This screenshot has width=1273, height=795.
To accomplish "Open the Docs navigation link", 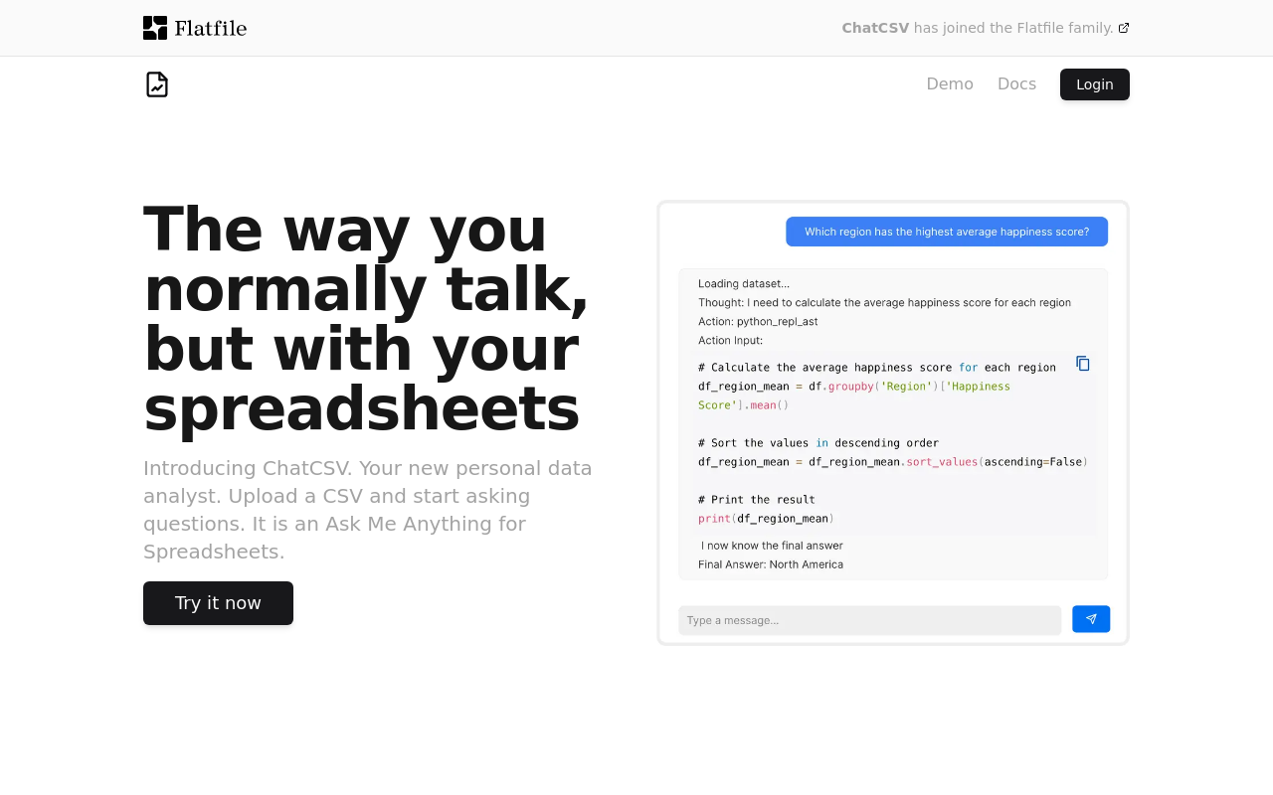I will coord(1016,84).
